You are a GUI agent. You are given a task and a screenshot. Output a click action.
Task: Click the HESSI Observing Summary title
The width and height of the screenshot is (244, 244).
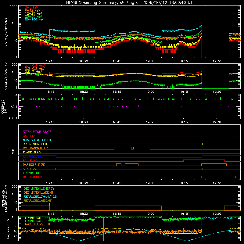(129, 3)
